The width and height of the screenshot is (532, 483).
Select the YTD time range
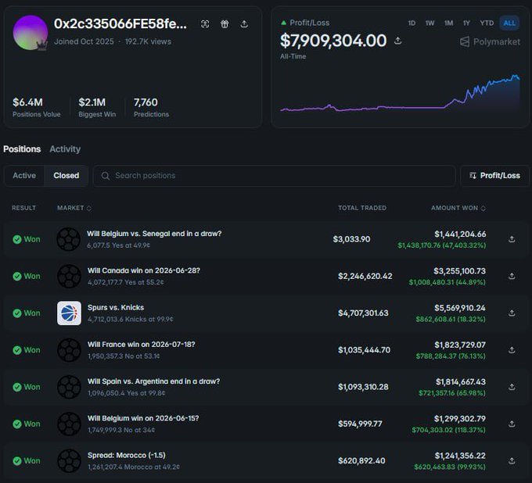pyautogui.click(x=487, y=23)
